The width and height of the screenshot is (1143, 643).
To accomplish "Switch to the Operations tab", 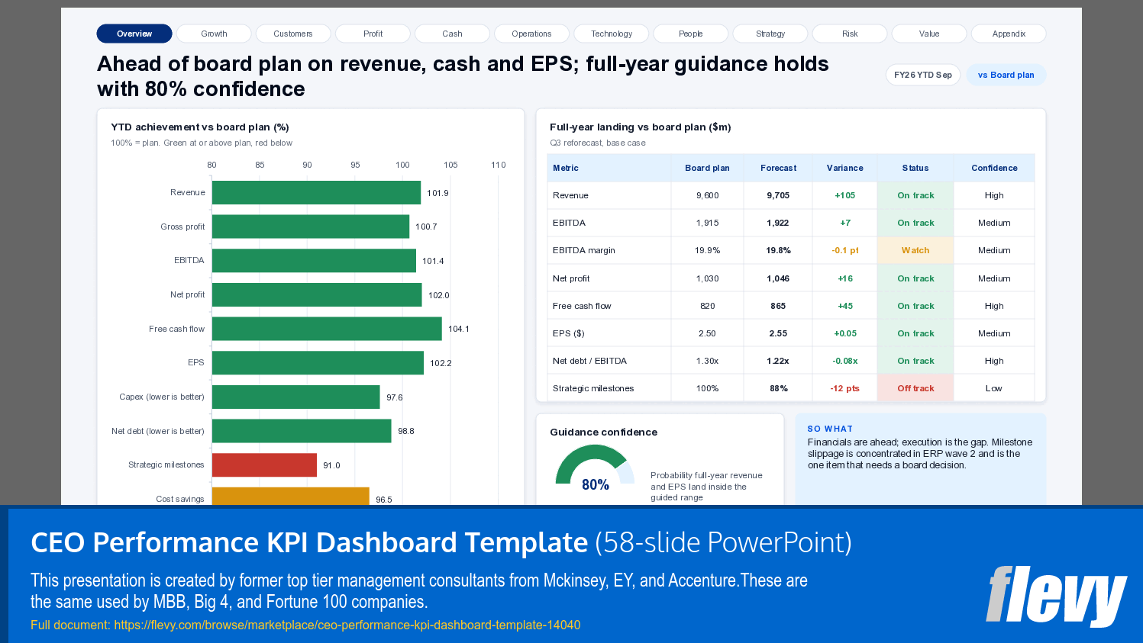I will (x=531, y=34).
